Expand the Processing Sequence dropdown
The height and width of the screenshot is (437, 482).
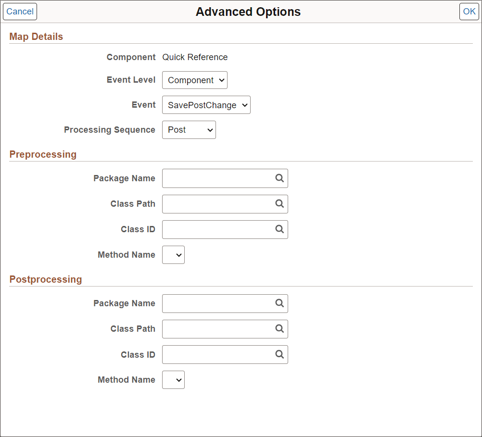click(x=189, y=130)
